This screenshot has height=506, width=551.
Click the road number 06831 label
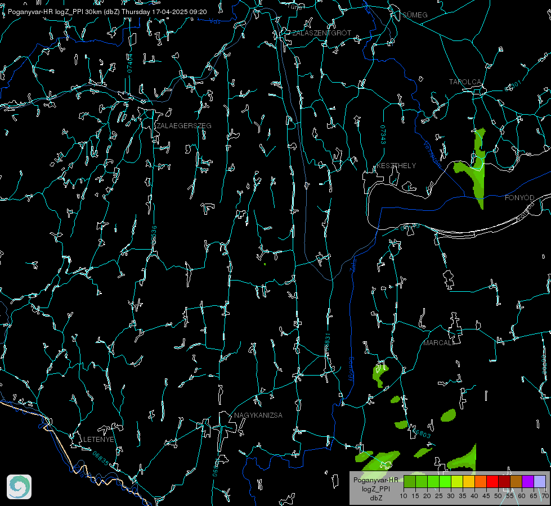click(327, 342)
